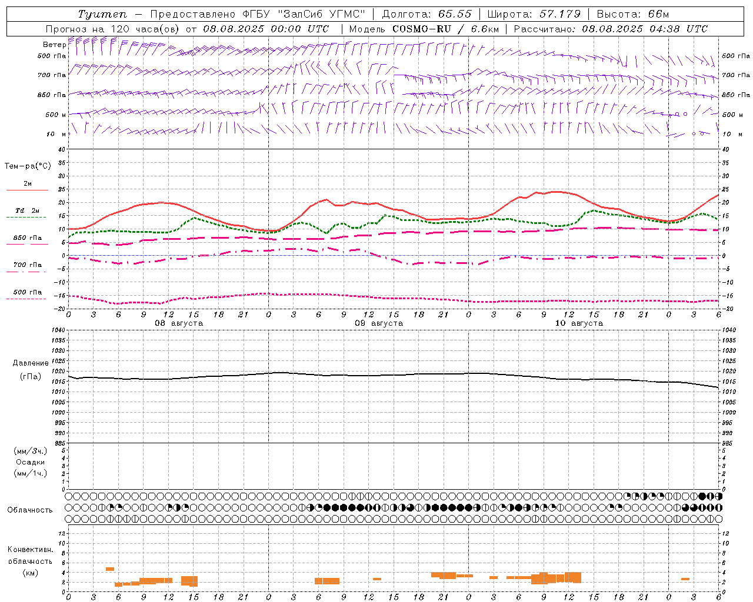This screenshot has height=602, width=753.
Task: Click the "850 гПа" temperature legend entry
Action: point(28,238)
